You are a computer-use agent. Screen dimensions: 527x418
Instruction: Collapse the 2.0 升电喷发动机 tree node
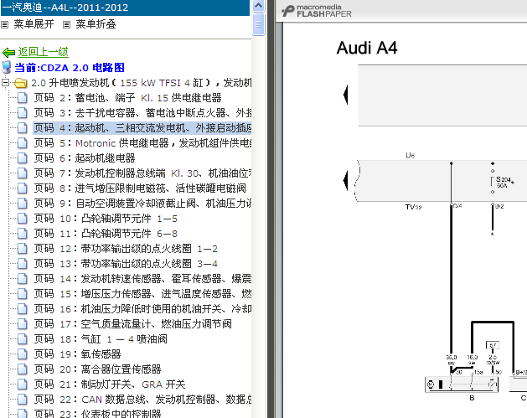click(x=5, y=82)
